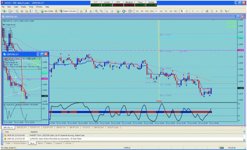Open the Help menu

47,7
